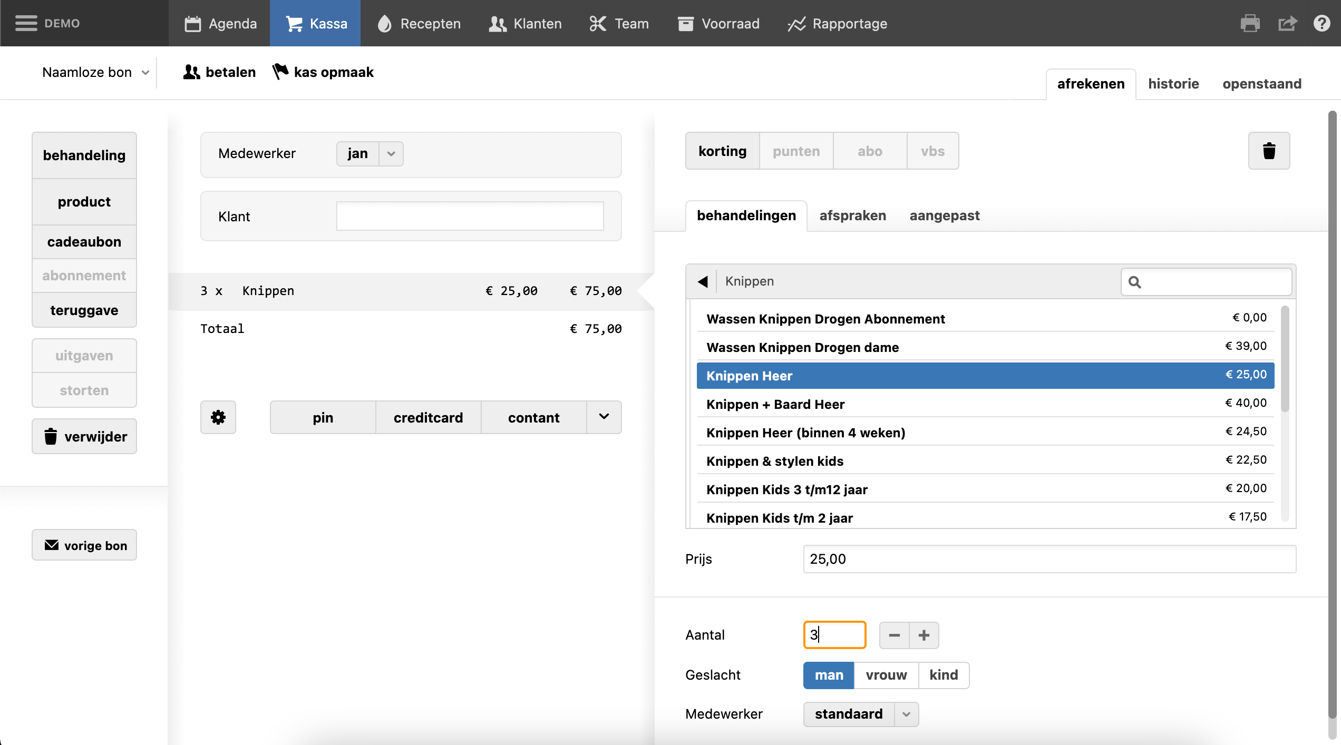
Task: Open the DEMO hamburger menu
Action: [x=26, y=24]
